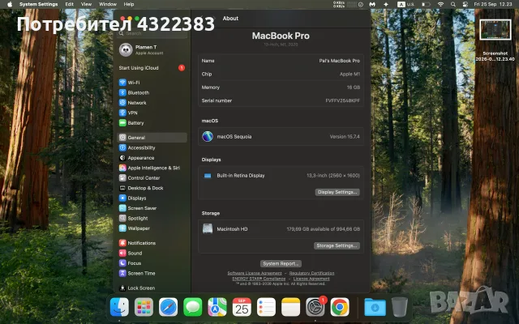Open Regulatory Certification link
Screen dimensions: 519x324
(311, 273)
